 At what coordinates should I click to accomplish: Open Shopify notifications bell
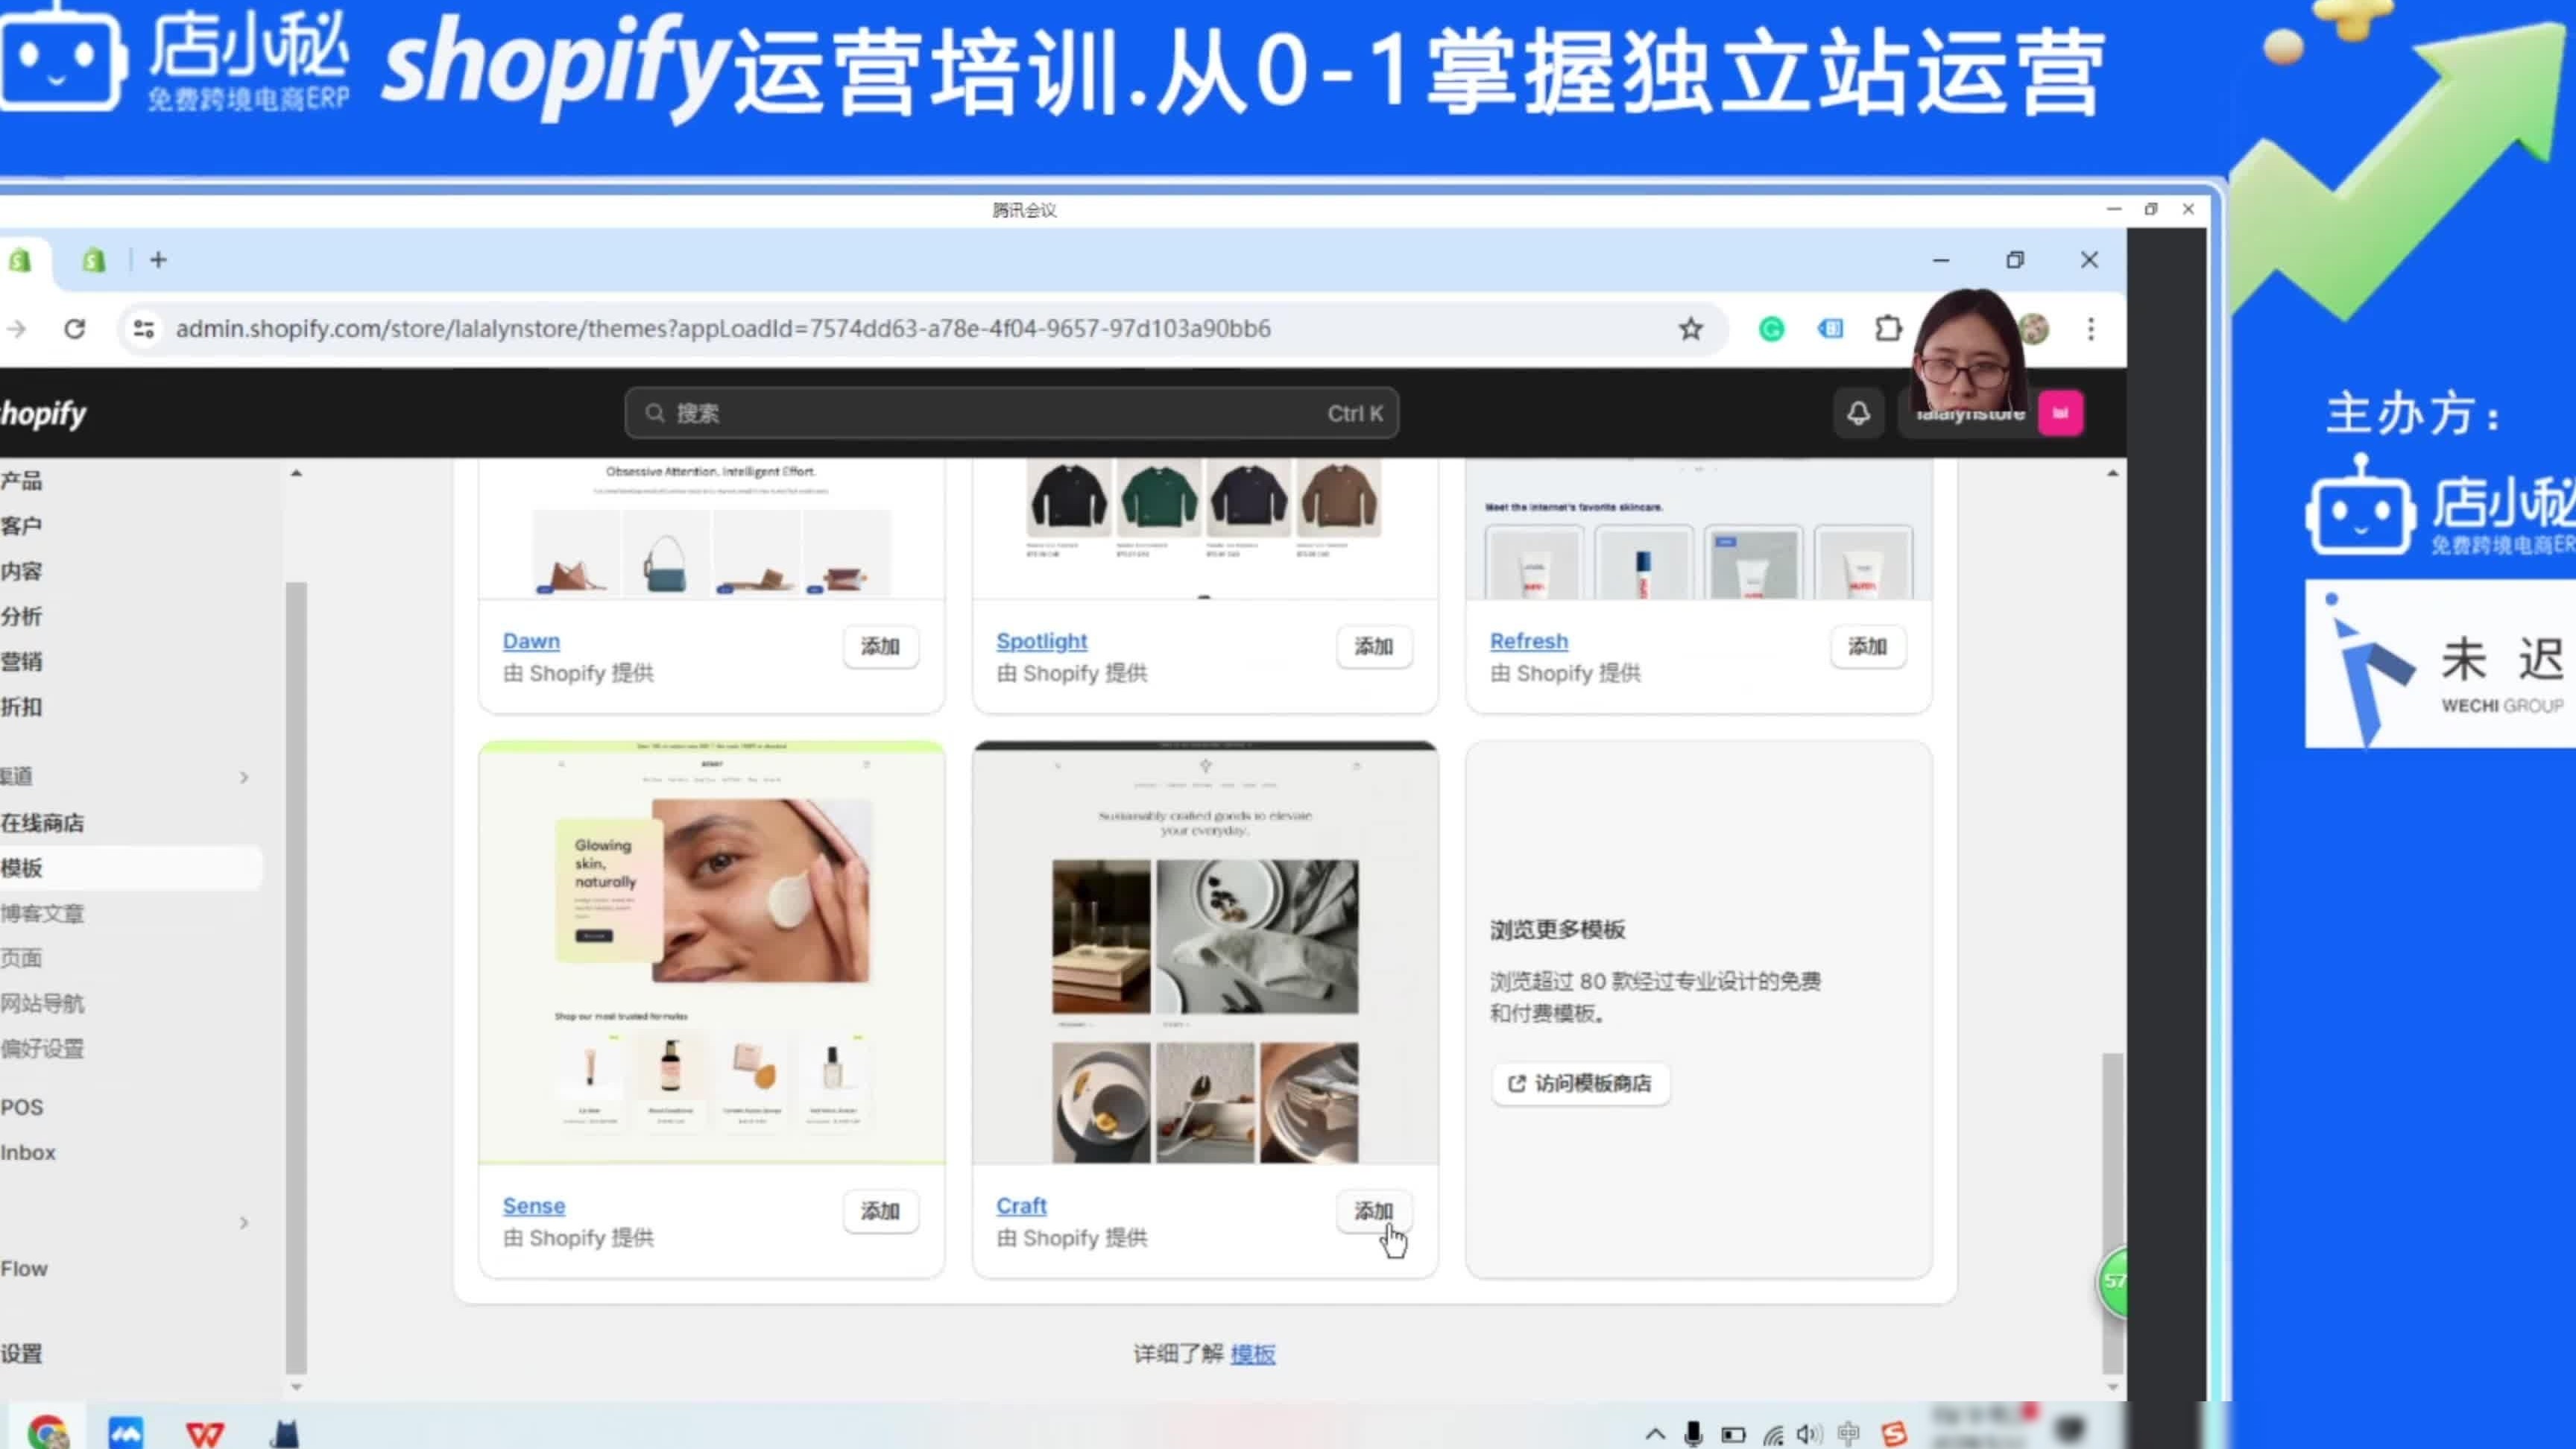1858,413
